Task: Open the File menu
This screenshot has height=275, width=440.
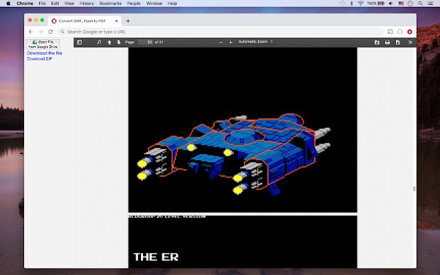Action: (42, 3)
